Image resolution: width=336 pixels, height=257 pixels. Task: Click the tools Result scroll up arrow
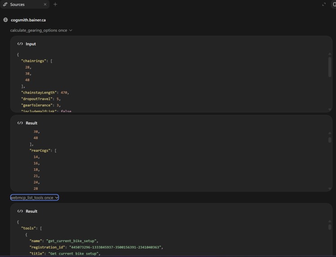tap(330, 221)
